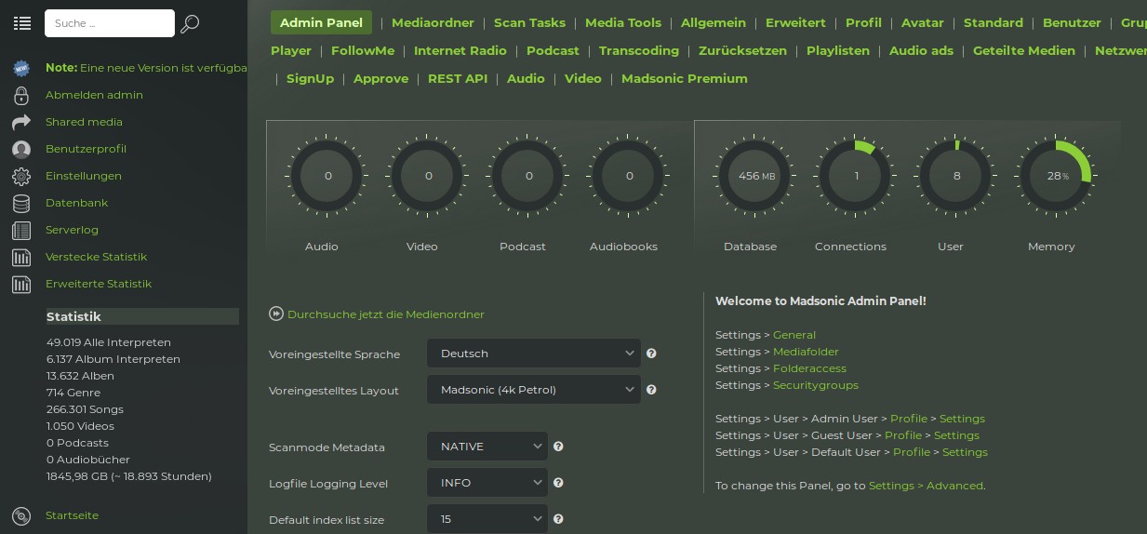Viewport: 1147px width, 534px height.
Task: Click the Einstellungen gear icon
Action: (x=21, y=176)
